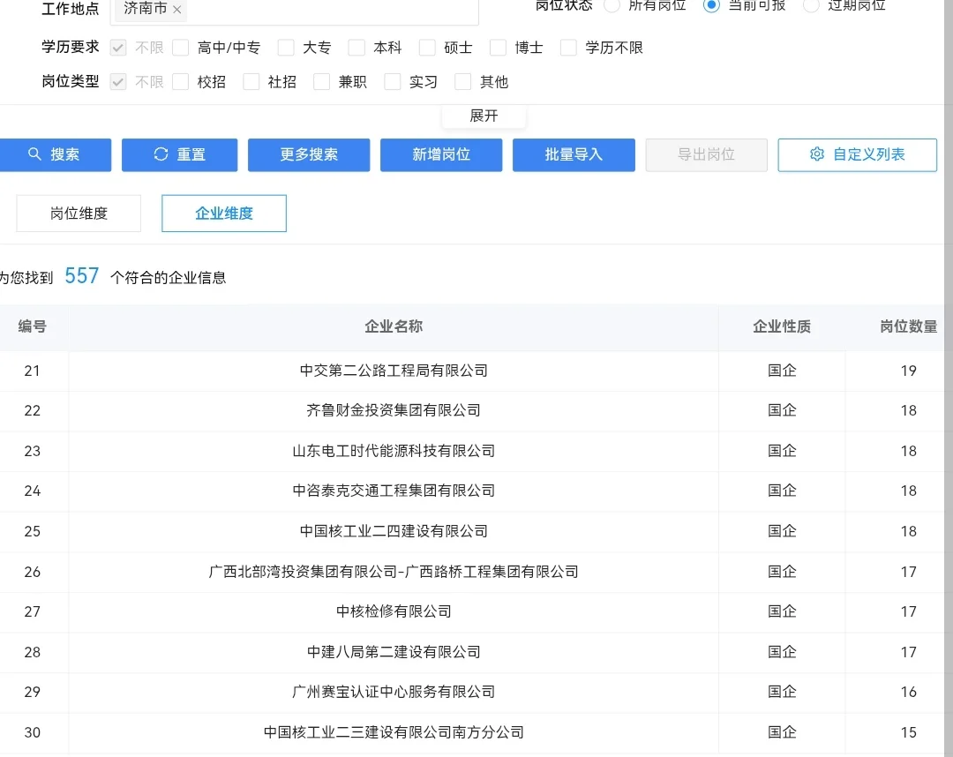The width and height of the screenshot is (953, 757).
Task: Select the 当前可报 radio option
Action: [711, 5]
